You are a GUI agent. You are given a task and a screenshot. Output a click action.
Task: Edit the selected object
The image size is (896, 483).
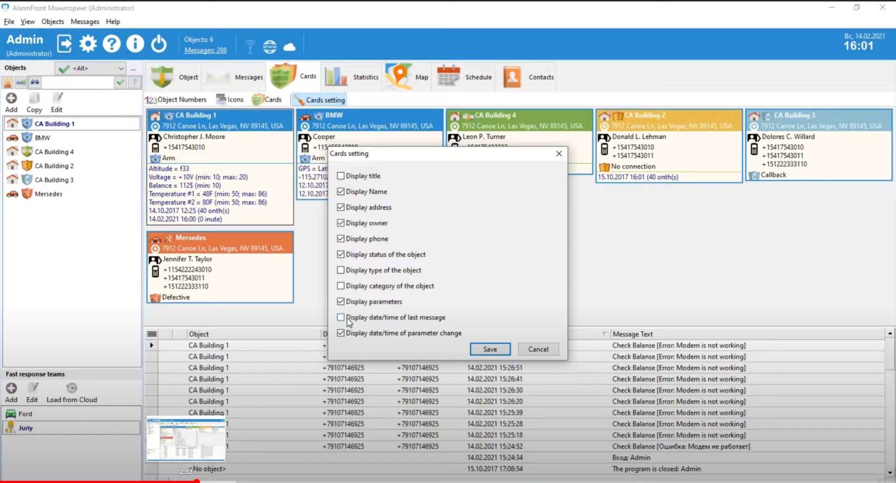click(57, 103)
